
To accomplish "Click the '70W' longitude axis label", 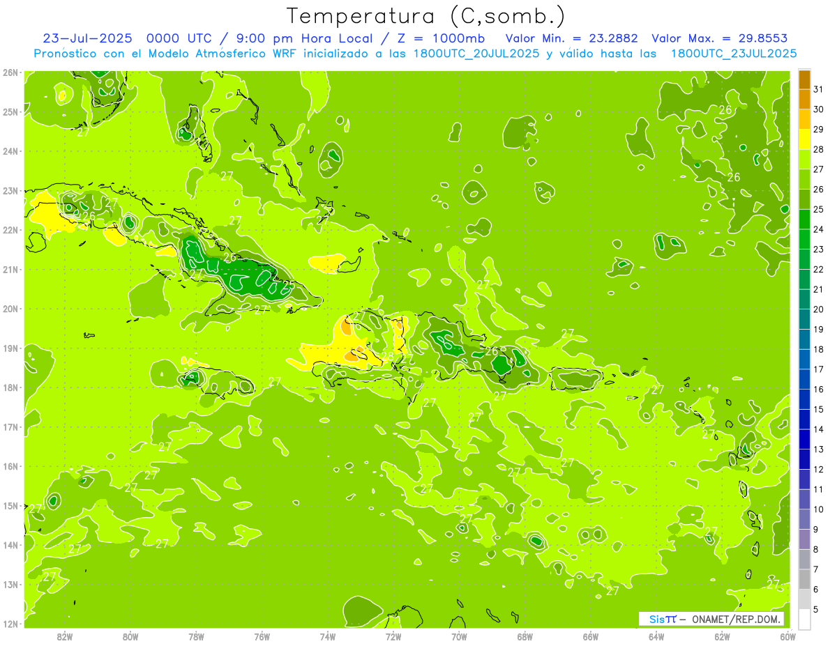I will coord(459,637).
